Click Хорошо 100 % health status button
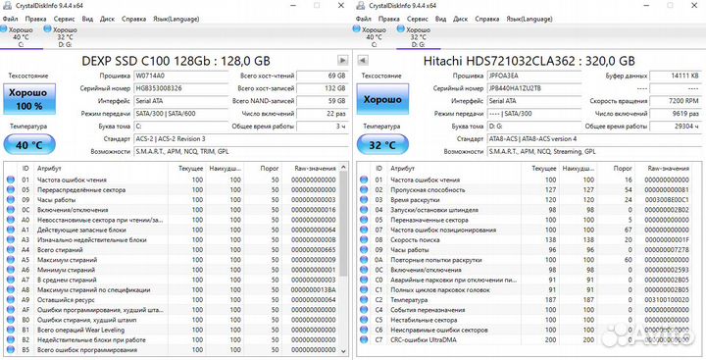The image size is (706, 360). 29,99
